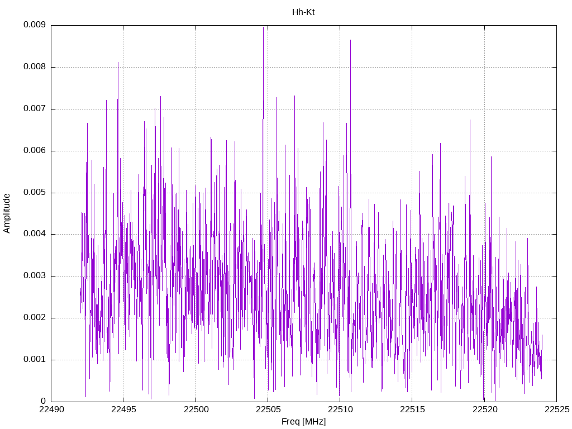Click the tallest spike's peak near 22505 MHz
This screenshot has width=572, height=429.
263,27
